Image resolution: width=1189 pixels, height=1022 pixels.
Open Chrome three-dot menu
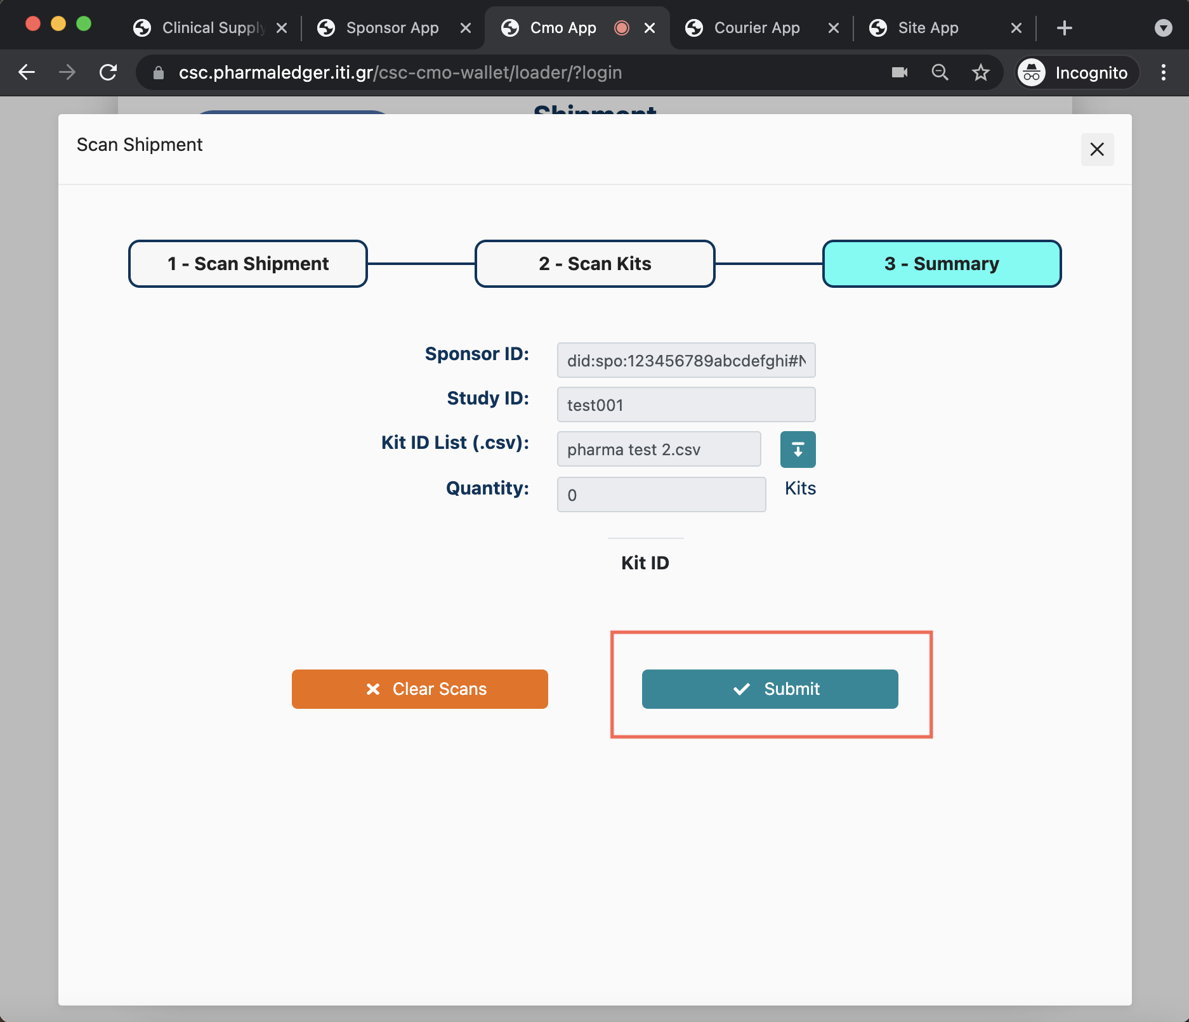(1164, 72)
